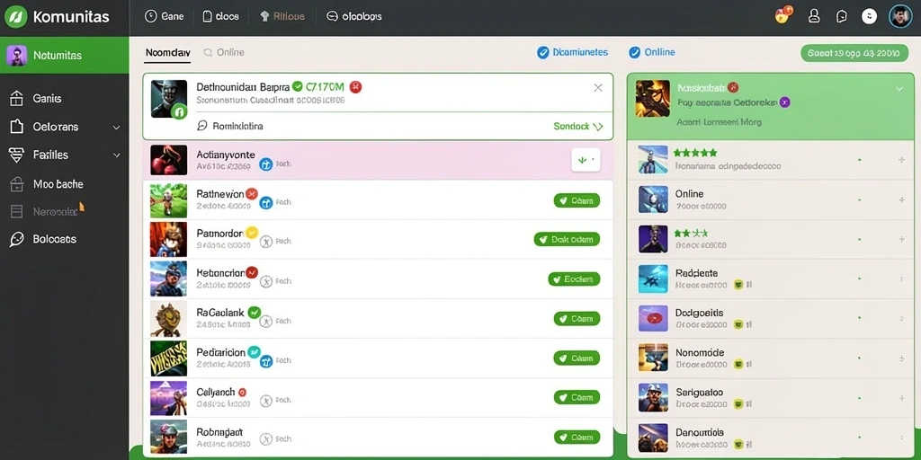Open the dropdown arrow button on Actianyvonte row

[x=586, y=160]
